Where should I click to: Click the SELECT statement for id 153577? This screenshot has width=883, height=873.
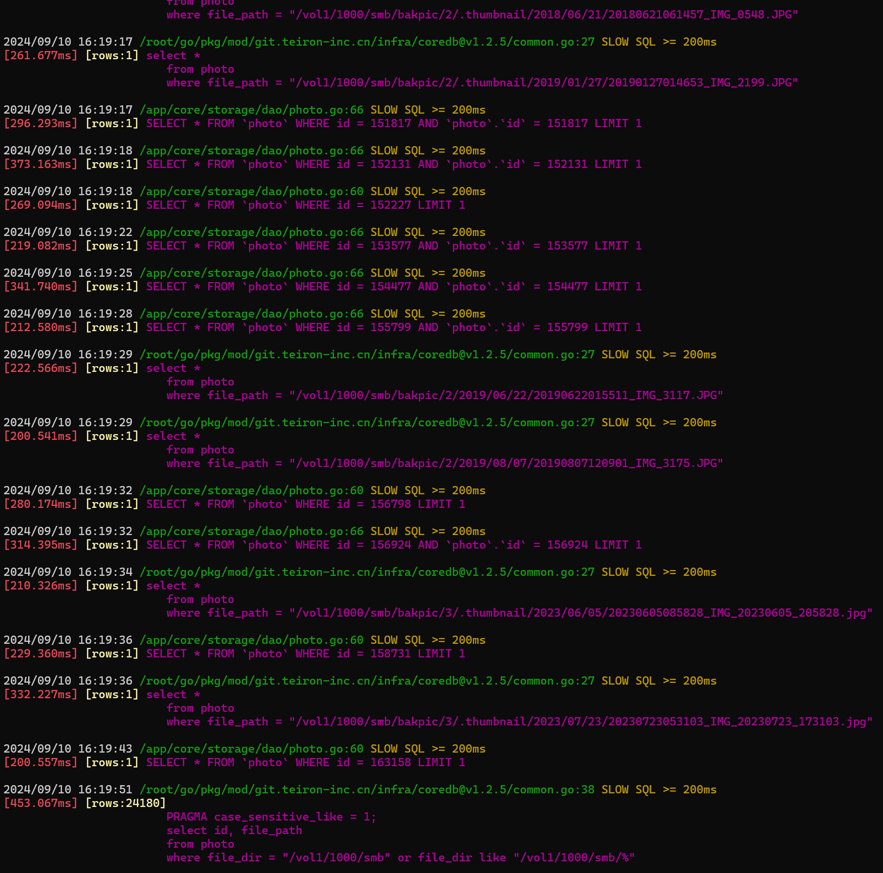pyautogui.click(x=394, y=246)
